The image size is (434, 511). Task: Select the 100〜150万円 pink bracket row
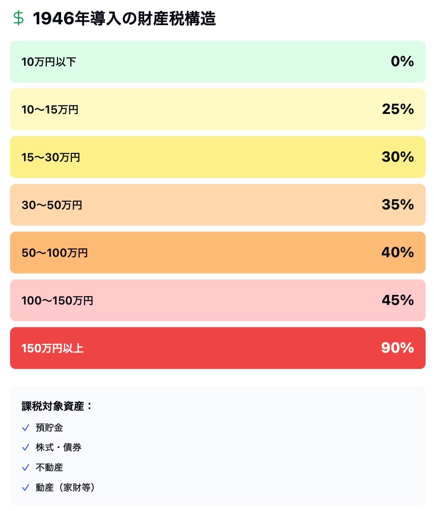click(x=217, y=300)
